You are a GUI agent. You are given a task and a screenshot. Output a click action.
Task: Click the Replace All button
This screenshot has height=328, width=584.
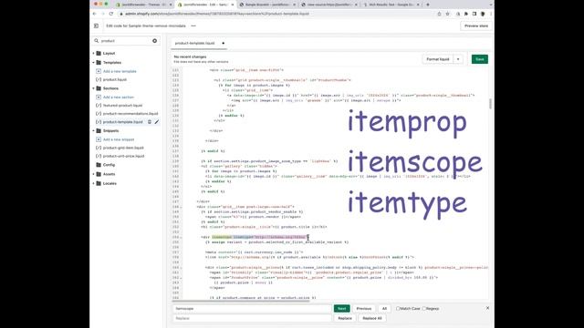pos(372,318)
